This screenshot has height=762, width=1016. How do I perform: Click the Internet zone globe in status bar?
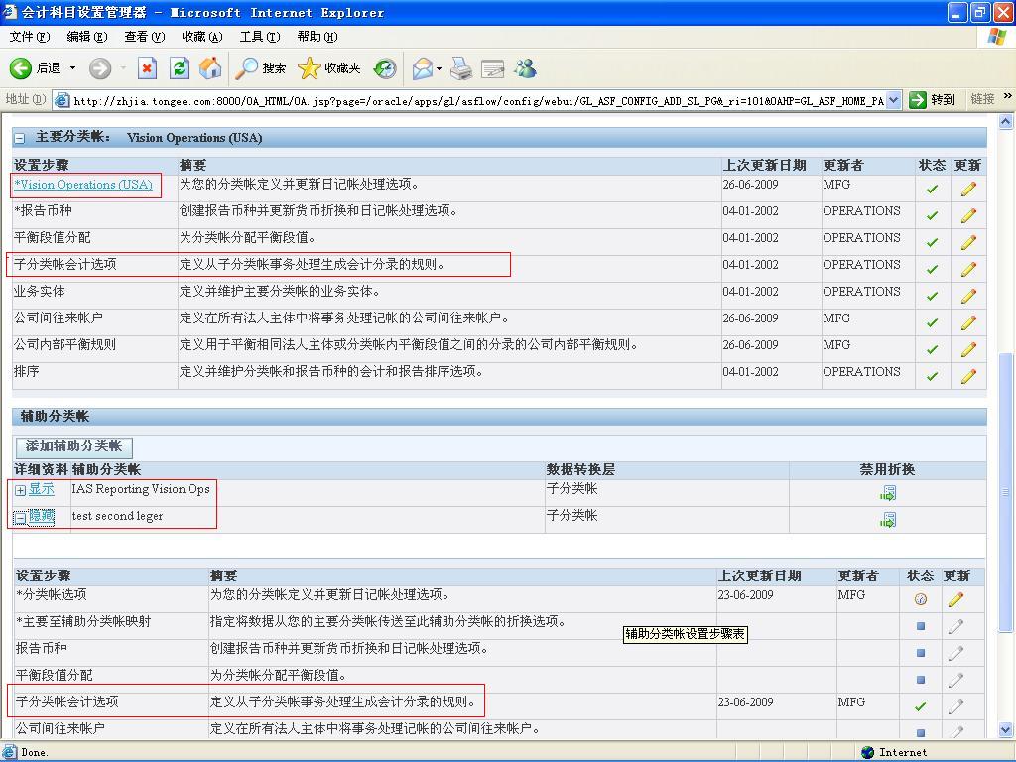click(x=868, y=752)
